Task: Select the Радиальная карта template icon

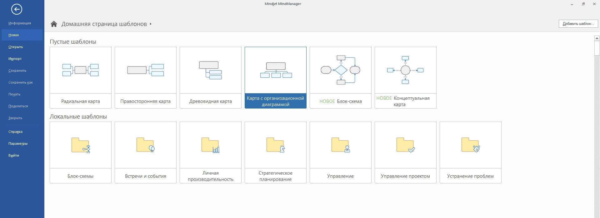Action: pos(80,70)
